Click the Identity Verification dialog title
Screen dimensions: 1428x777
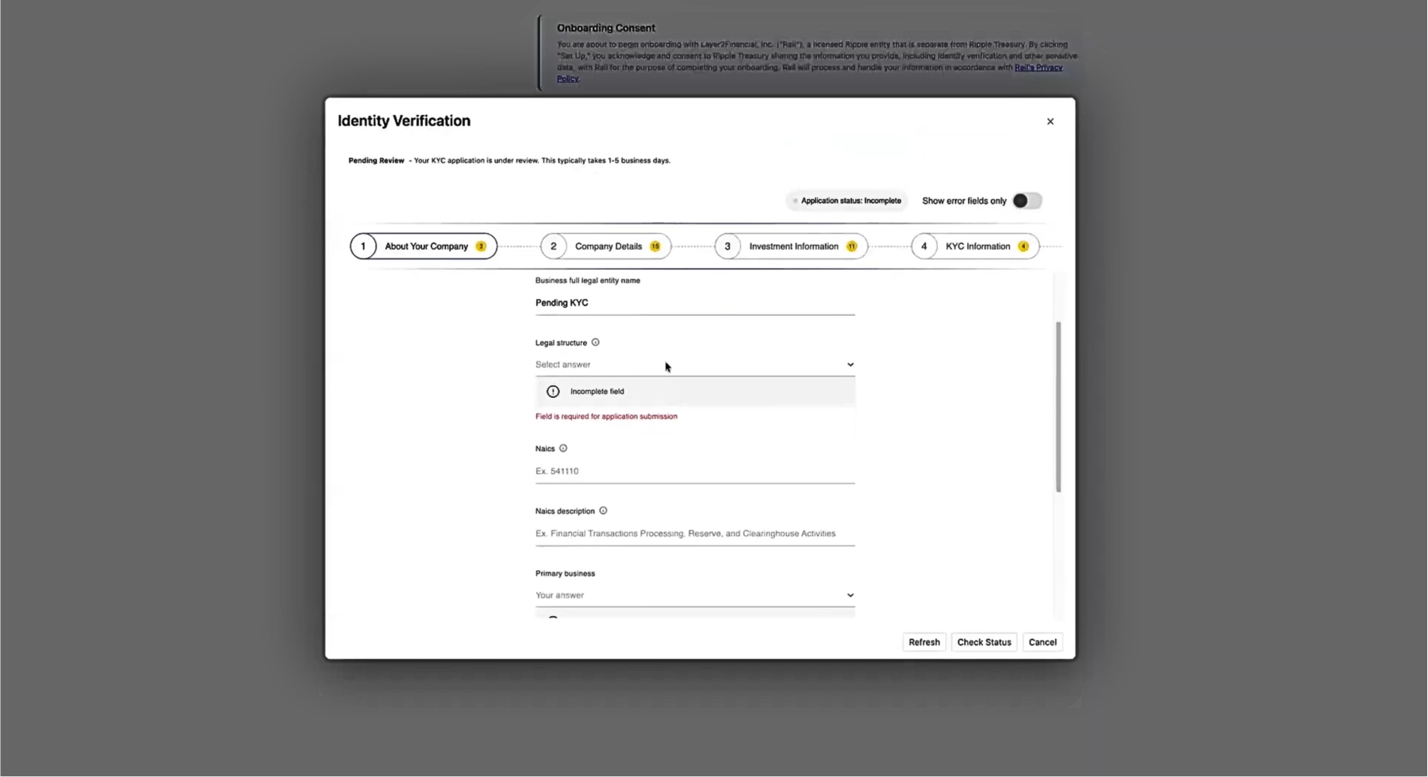pyautogui.click(x=404, y=121)
